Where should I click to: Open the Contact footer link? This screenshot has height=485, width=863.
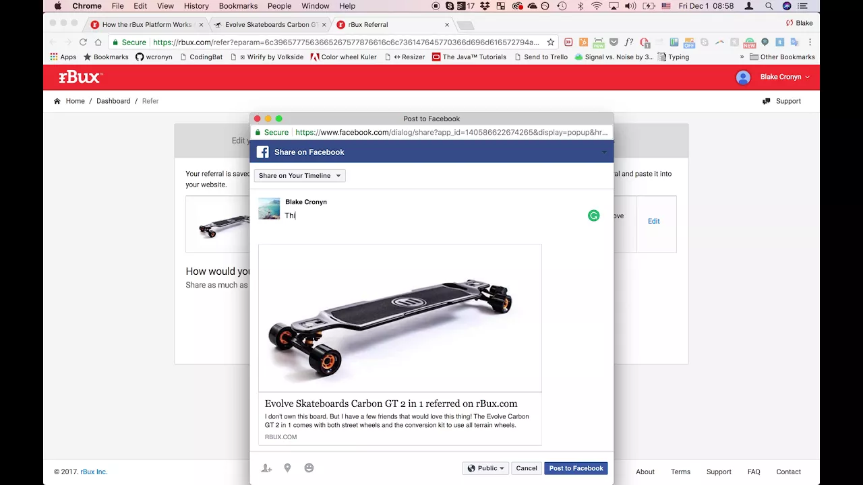[788, 472]
